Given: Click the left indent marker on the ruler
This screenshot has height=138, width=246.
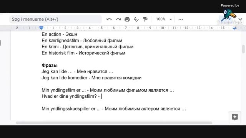Looking at the screenshot, I should 41,28.
